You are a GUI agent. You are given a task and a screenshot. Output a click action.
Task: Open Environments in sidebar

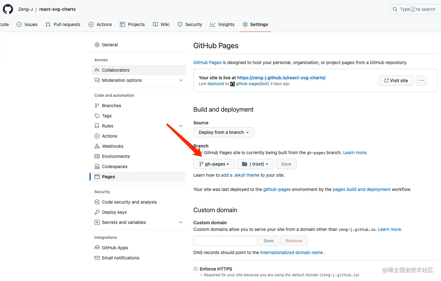tap(139, 156)
